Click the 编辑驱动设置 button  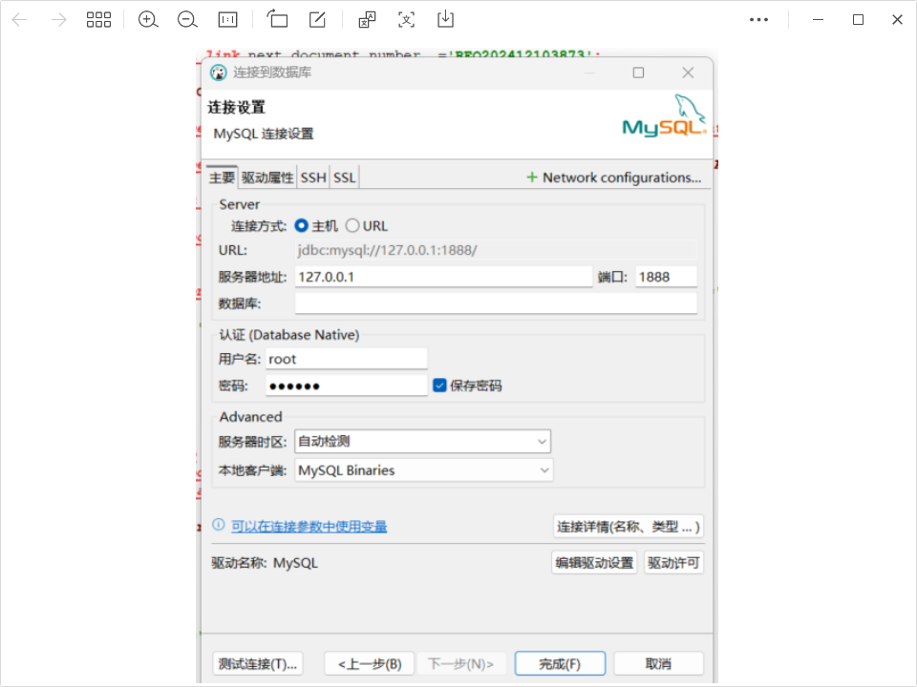point(594,563)
